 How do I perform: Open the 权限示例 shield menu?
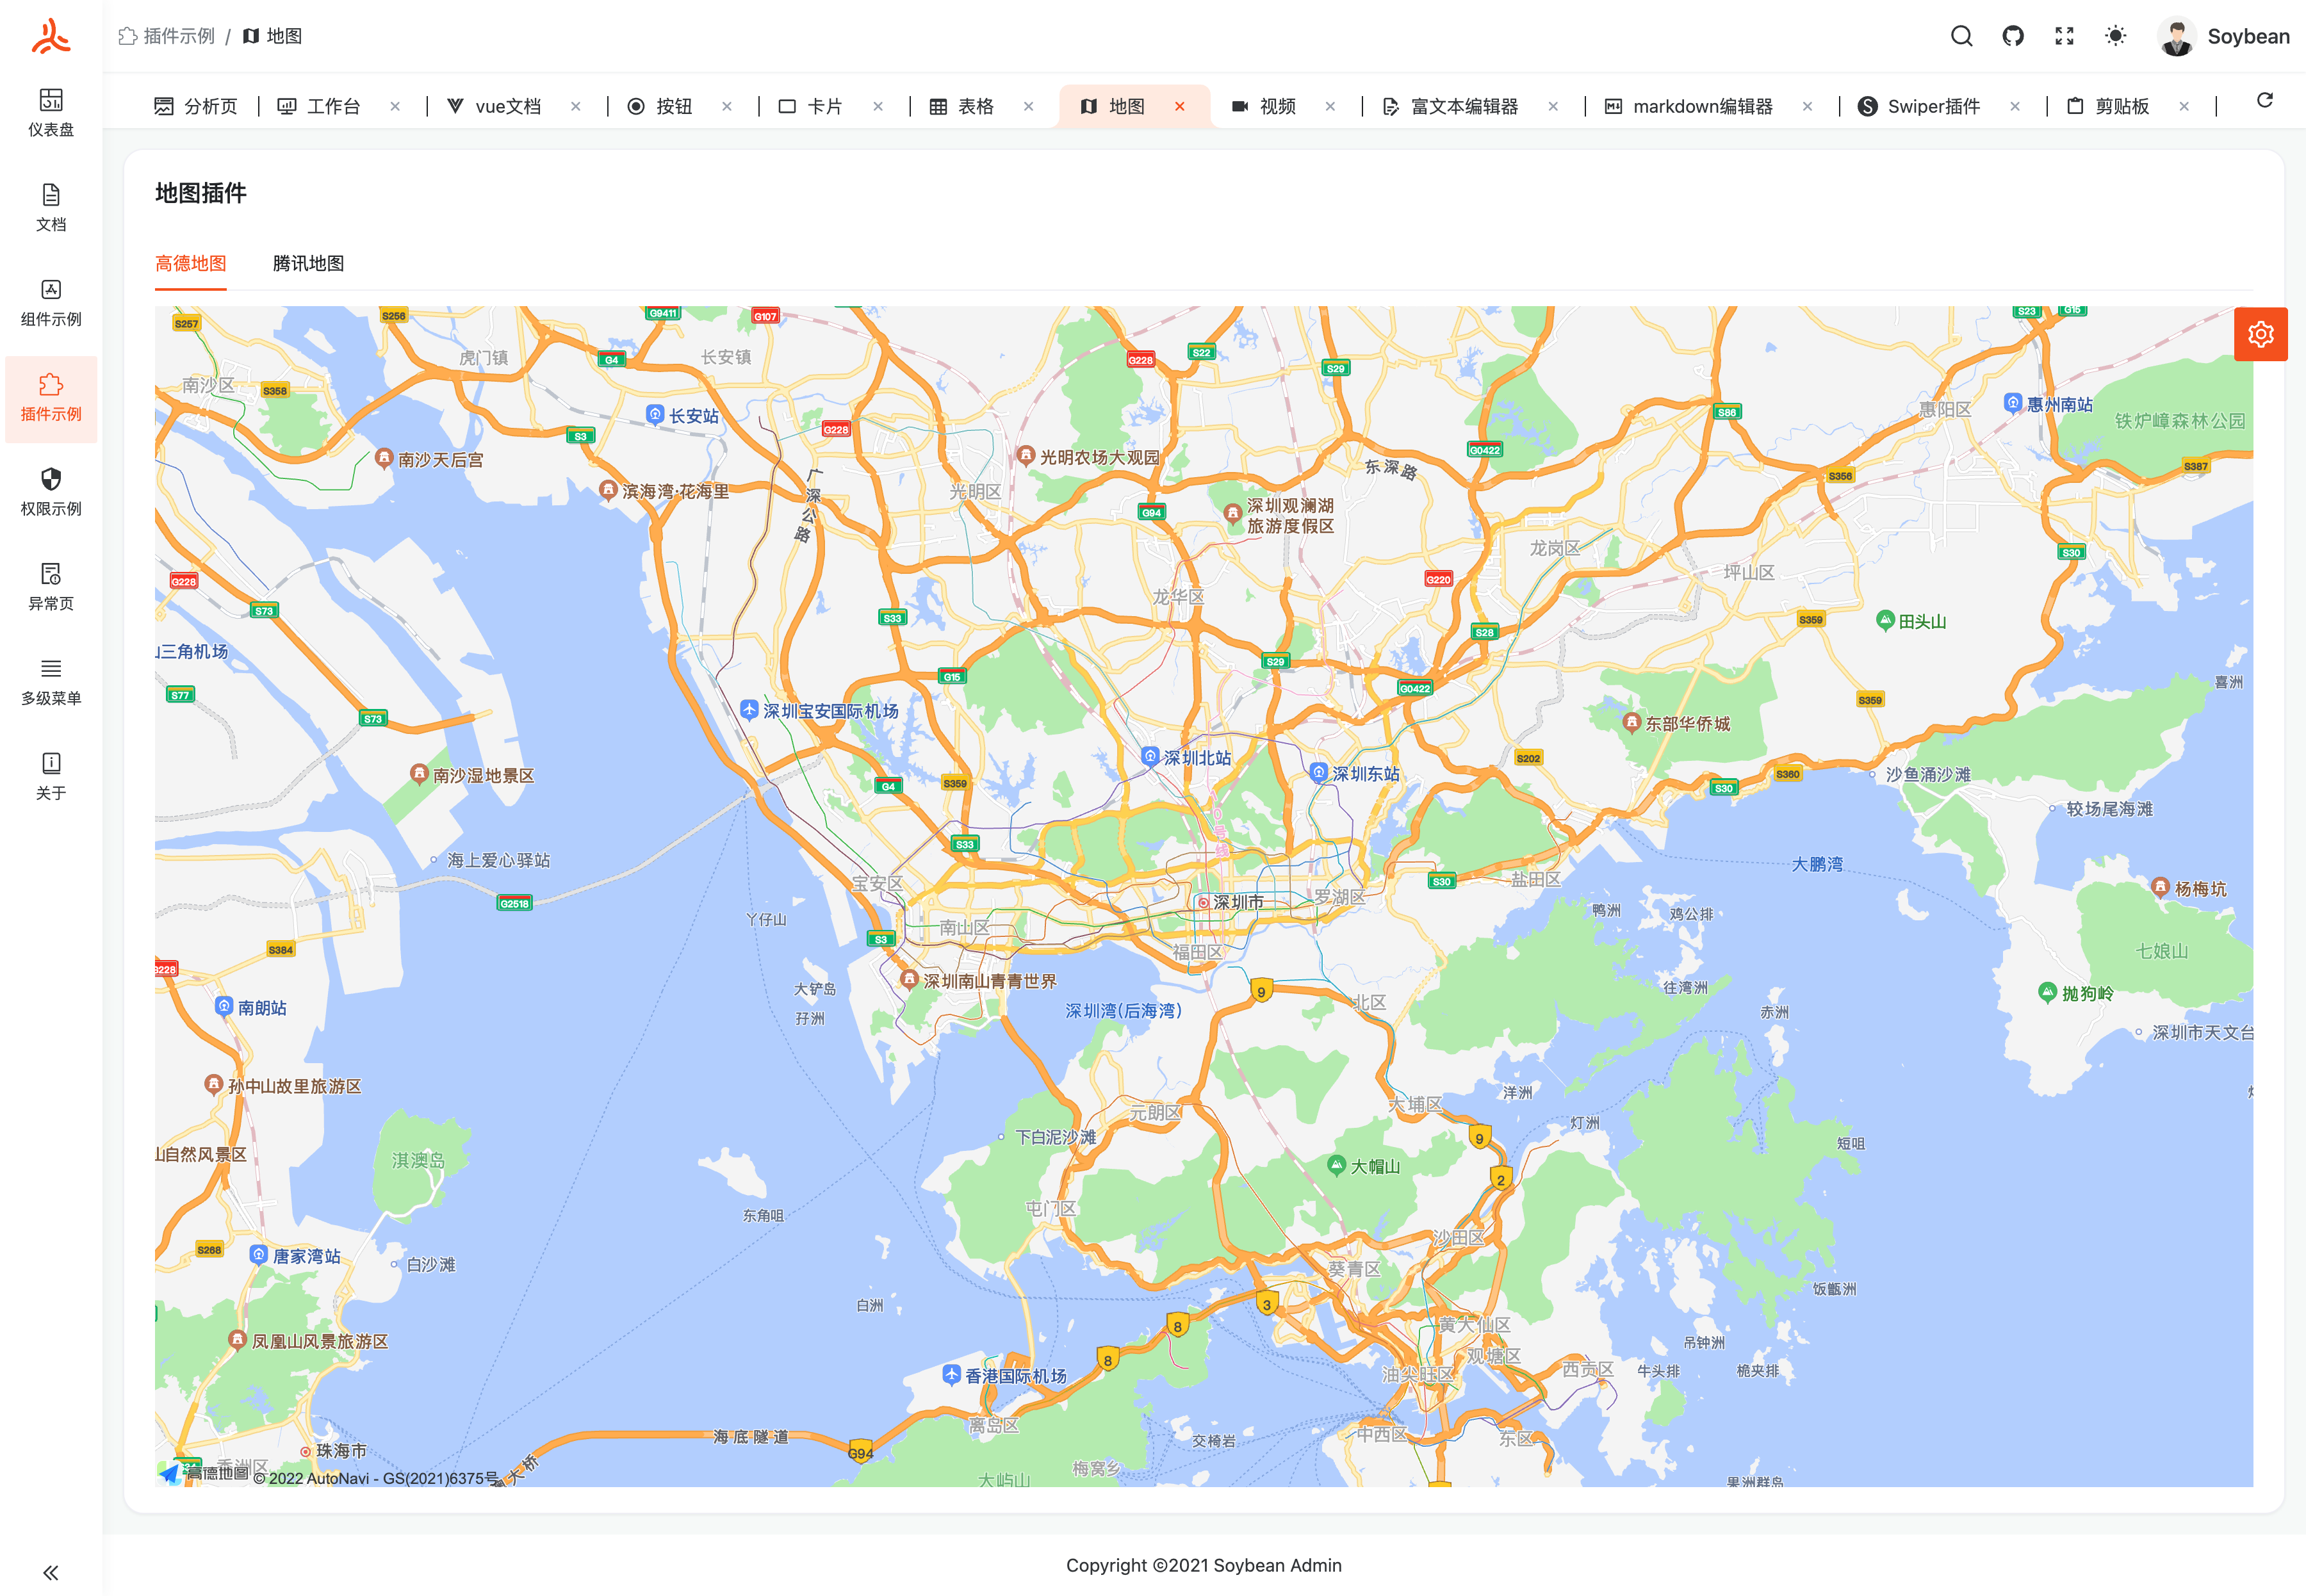click(x=51, y=491)
